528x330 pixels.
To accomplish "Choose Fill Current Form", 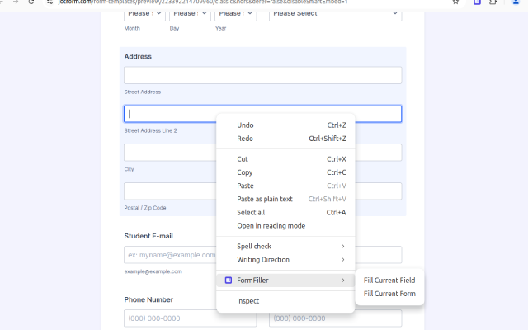I will tap(389, 294).
